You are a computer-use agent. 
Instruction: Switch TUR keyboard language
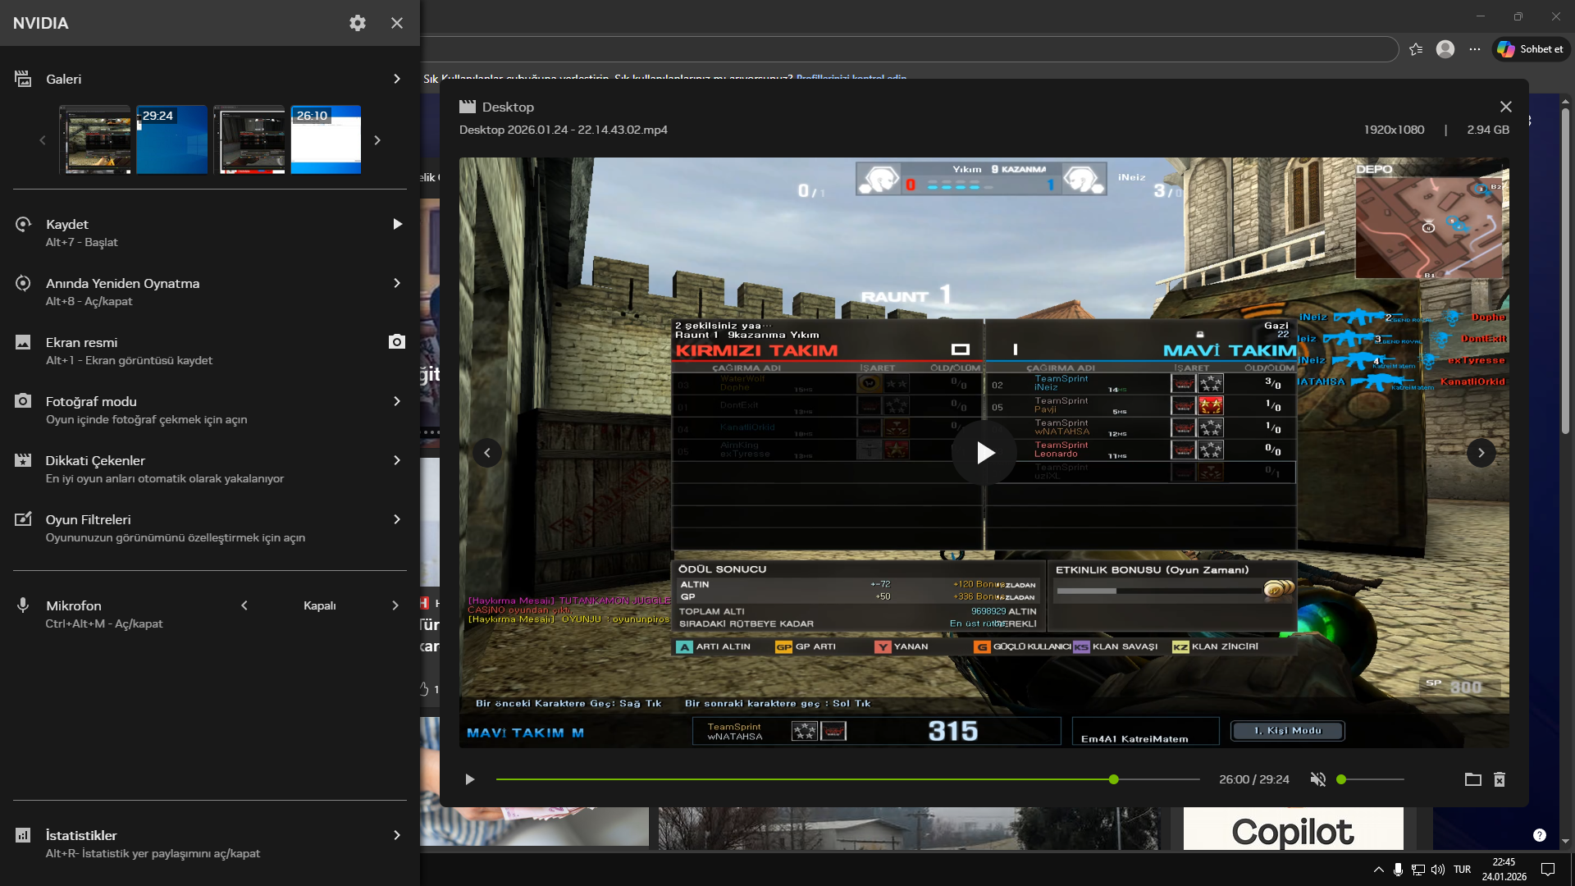pyautogui.click(x=1463, y=870)
